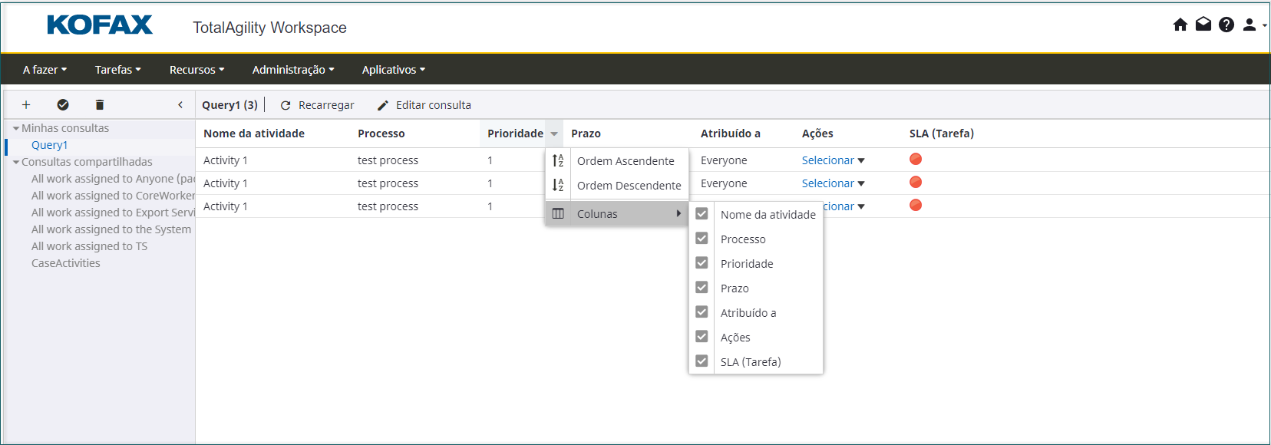Viewport: 1271px width, 445px height.
Task: Click the home icon in header
Action: pos(1180,25)
